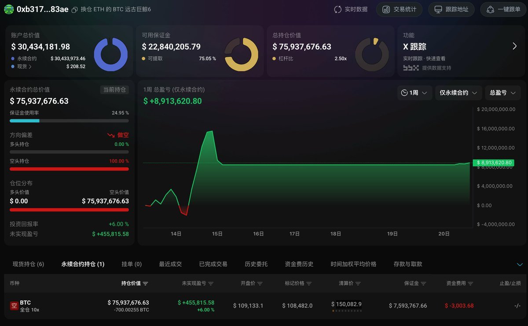528x326 pixels.
Task: Click the sort icon next to 持仓价值
Action: click(x=146, y=284)
